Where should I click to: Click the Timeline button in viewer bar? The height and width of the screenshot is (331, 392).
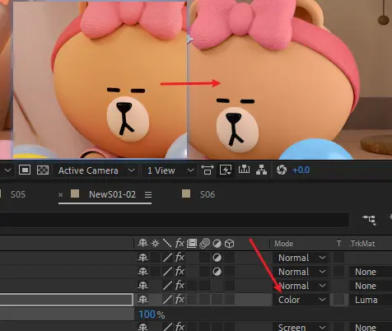[x=244, y=170]
